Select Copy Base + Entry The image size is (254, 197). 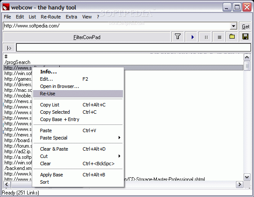point(78,119)
